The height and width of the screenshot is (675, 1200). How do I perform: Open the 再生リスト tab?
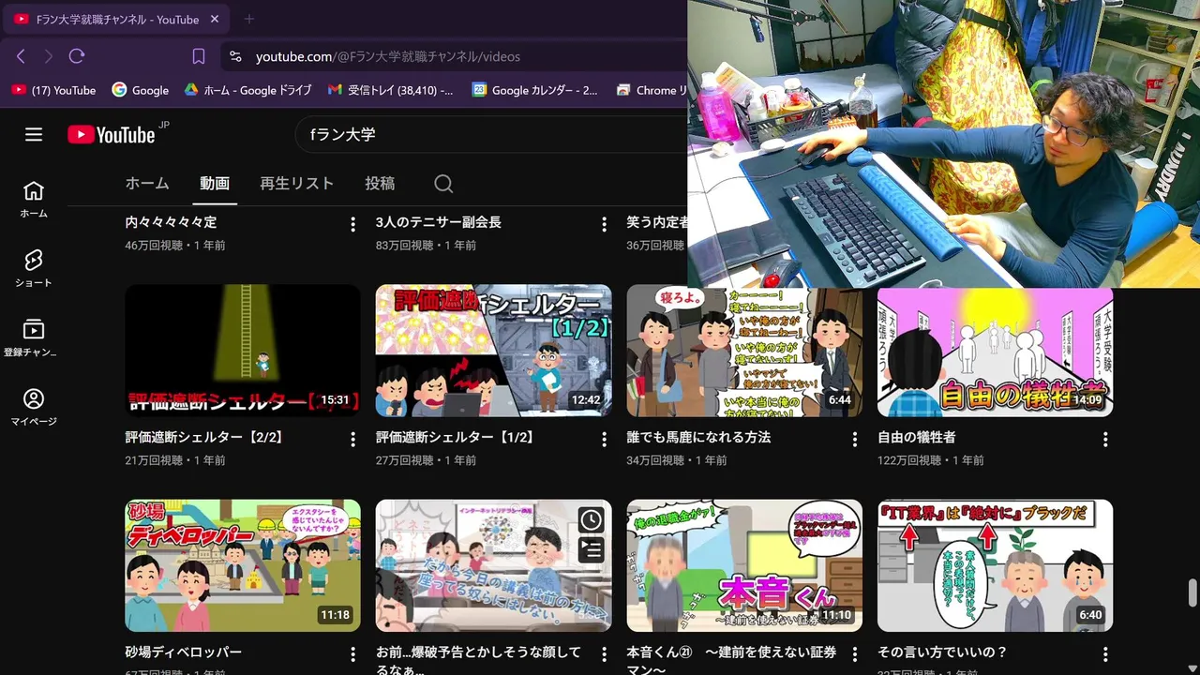(x=296, y=184)
